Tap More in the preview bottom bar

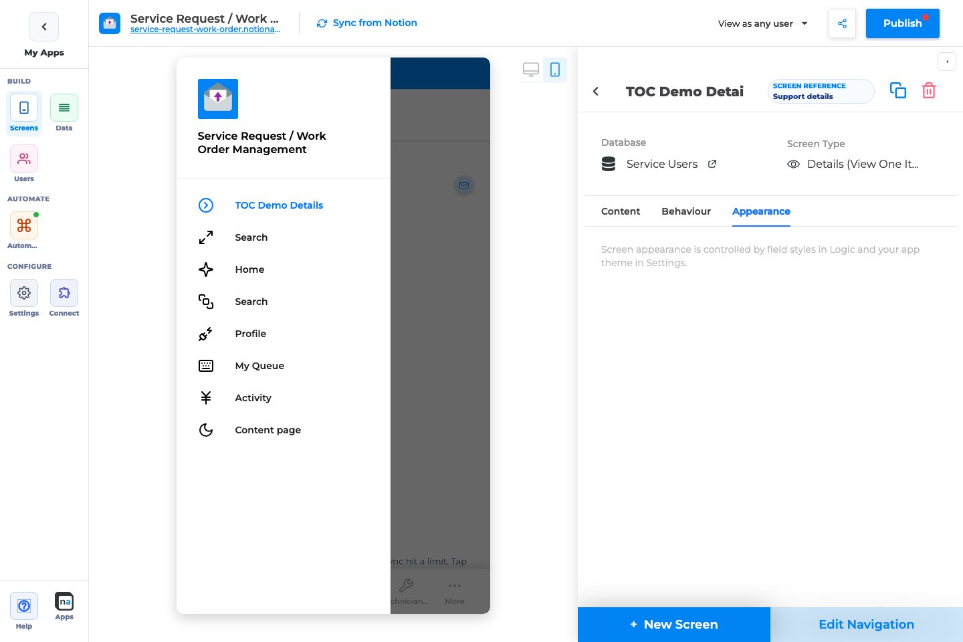455,593
